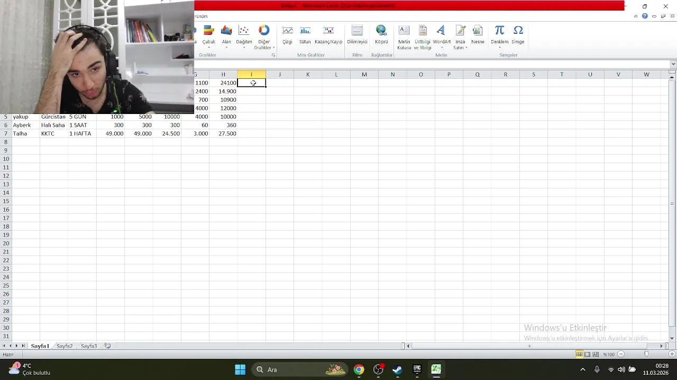Click the zoom slider handle
Viewport: 677px width, 380px height.
646,354
